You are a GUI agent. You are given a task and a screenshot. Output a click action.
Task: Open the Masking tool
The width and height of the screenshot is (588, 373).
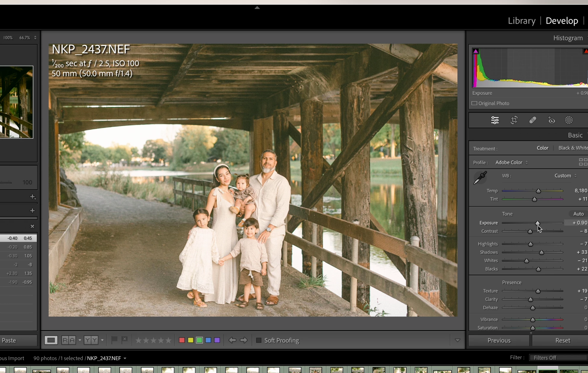569,120
